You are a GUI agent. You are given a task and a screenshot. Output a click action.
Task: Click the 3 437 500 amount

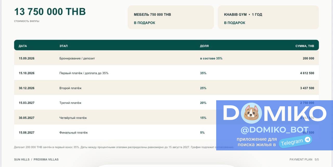307,88
